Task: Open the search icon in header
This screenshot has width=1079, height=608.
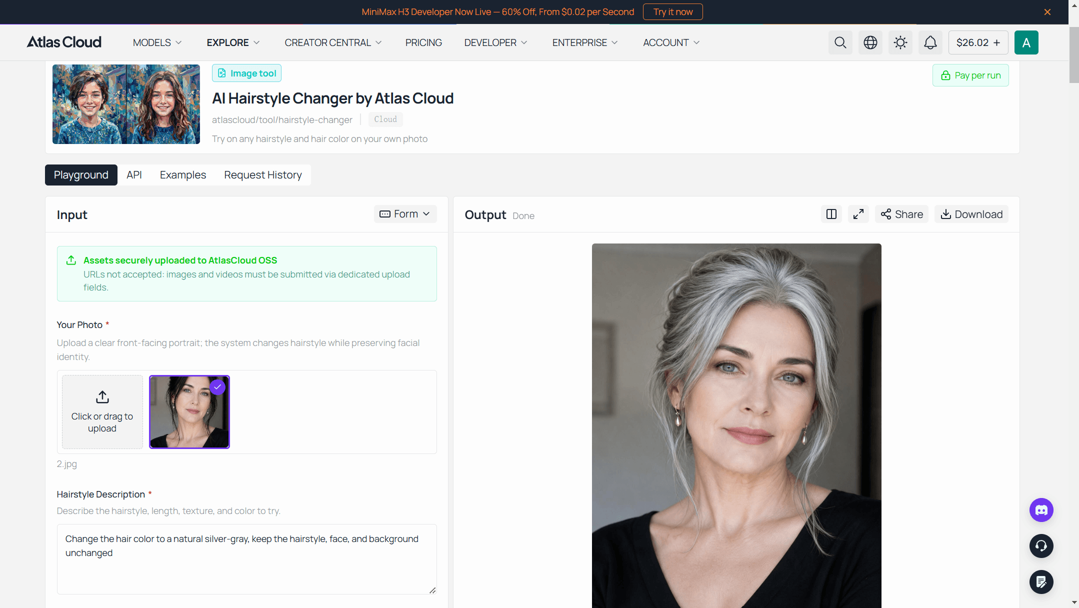Action: coord(840,42)
